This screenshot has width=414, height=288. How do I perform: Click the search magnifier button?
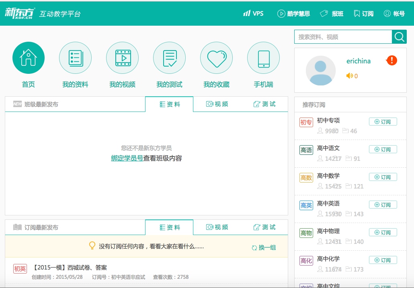point(399,37)
